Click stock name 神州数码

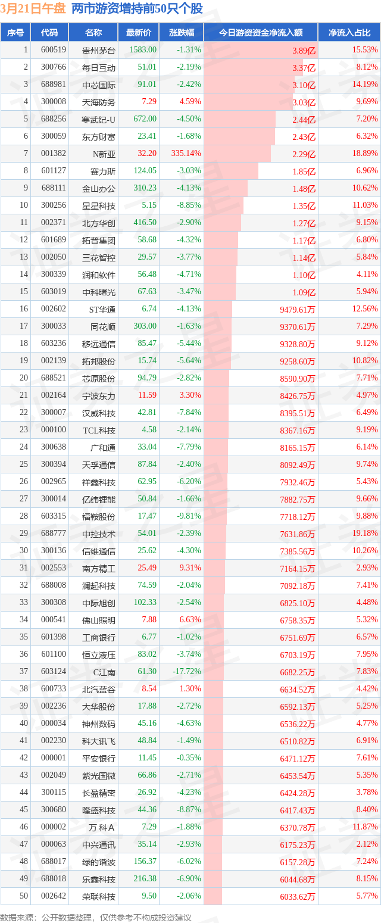tap(99, 724)
